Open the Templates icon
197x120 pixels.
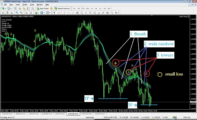(47, 13)
